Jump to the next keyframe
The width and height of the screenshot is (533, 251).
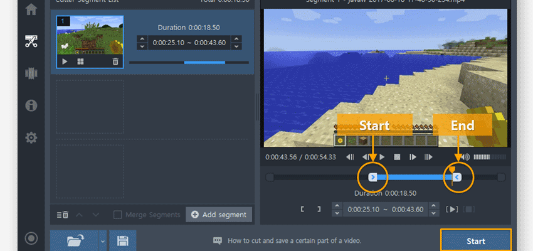tap(428, 157)
